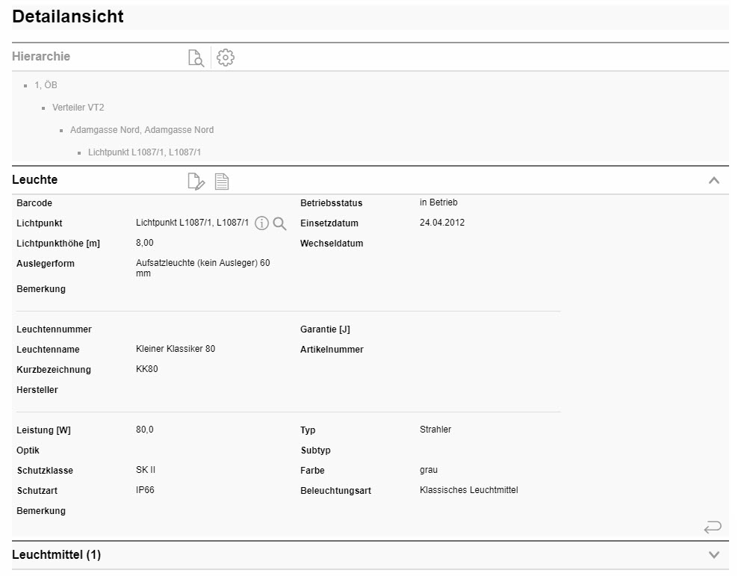Screen dimensions: 747x576
Task: Click the return arrow icon at bottom right
Action: [x=713, y=527]
